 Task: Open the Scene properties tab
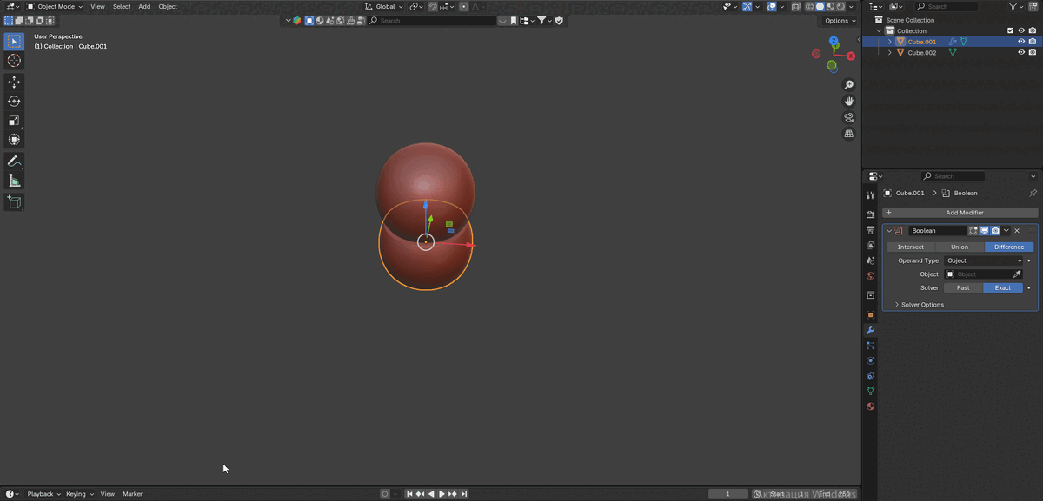click(x=870, y=260)
